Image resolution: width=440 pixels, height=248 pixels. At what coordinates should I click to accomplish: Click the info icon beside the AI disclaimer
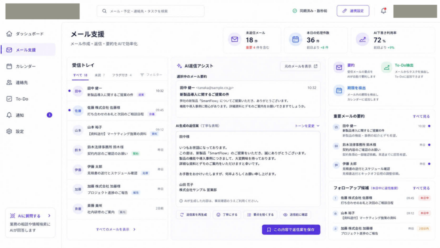pos(181,201)
